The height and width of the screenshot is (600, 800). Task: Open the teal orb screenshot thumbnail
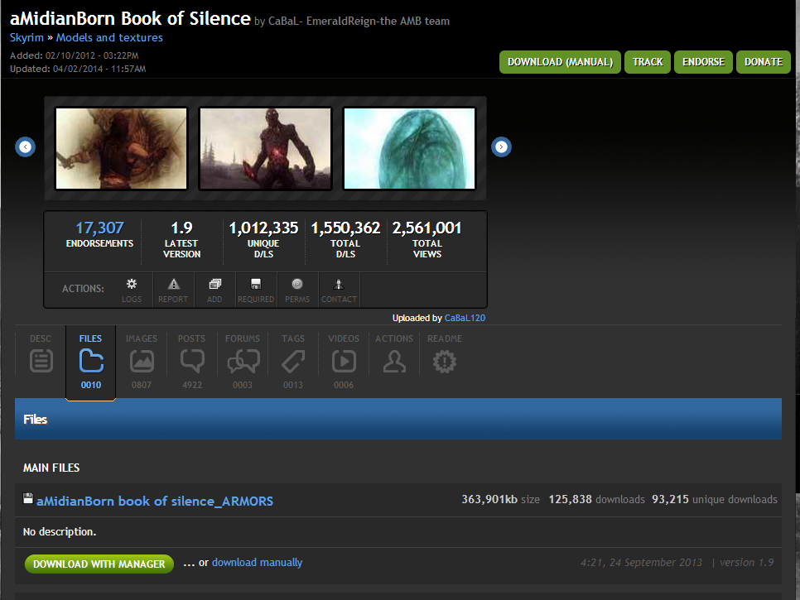(x=409, y=148)
